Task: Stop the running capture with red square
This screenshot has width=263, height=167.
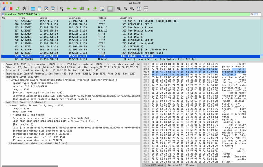Action: click(x=11, y=9)
